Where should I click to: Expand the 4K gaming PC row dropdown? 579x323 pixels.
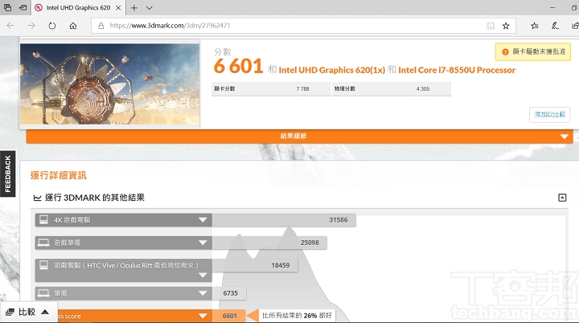click(203, 220)
